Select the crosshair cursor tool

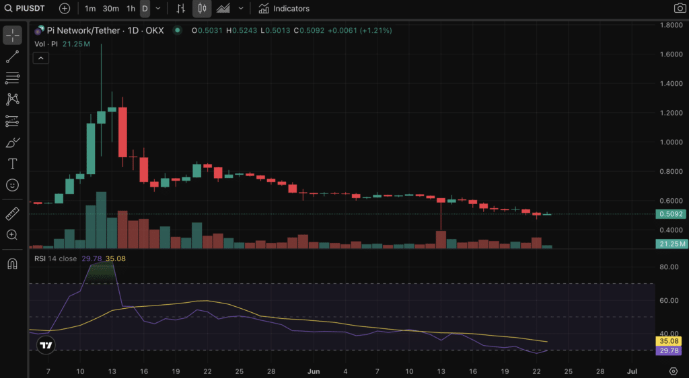12,35
